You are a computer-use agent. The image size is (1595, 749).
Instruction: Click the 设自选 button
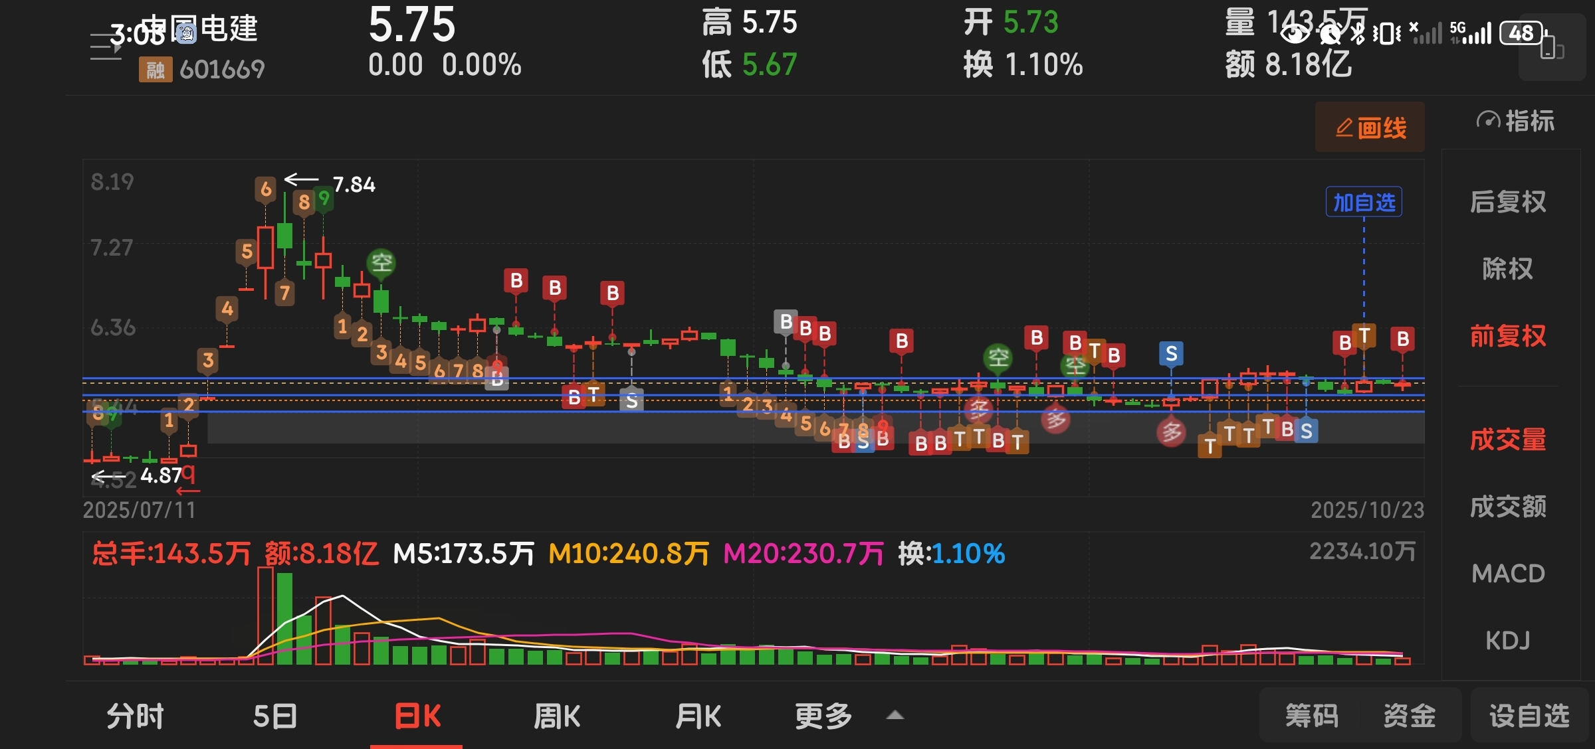click(1529, 716)
